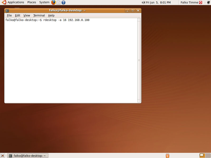211x158 pixels.
Task: Switch to the first workspace
Action: 202,156
